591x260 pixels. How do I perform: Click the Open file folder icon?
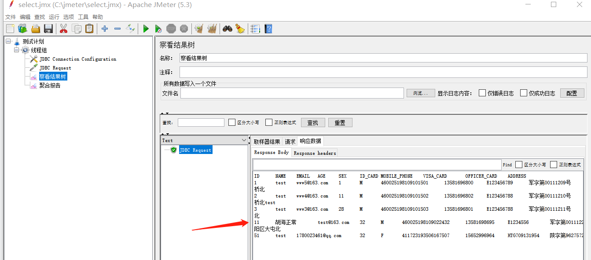pos(36,29)
